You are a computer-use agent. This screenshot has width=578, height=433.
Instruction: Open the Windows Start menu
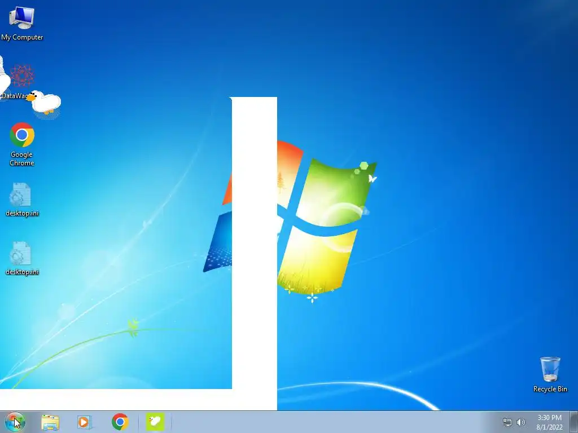click(15, 422)
